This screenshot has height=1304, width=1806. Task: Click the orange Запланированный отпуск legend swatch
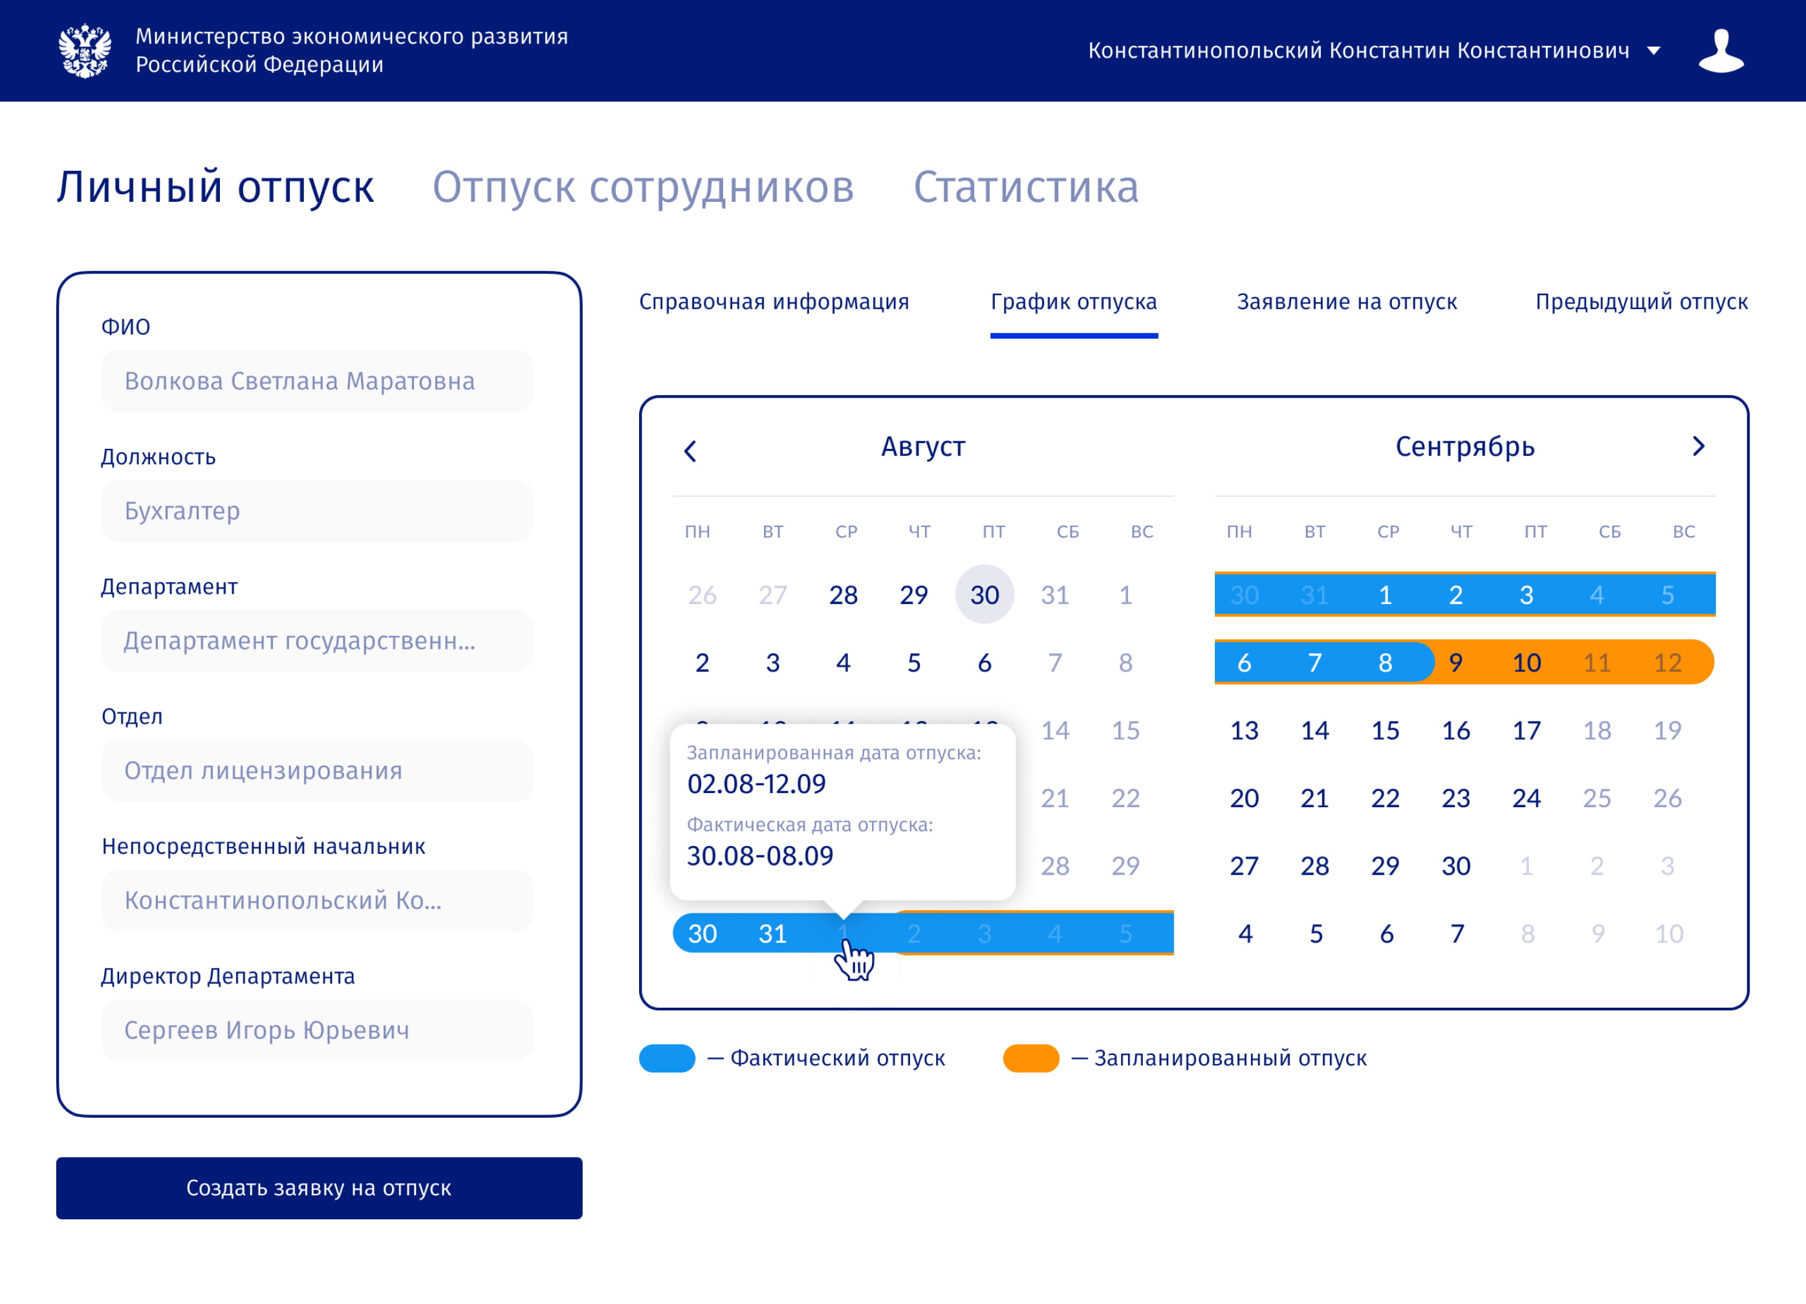point(1030,1058)
